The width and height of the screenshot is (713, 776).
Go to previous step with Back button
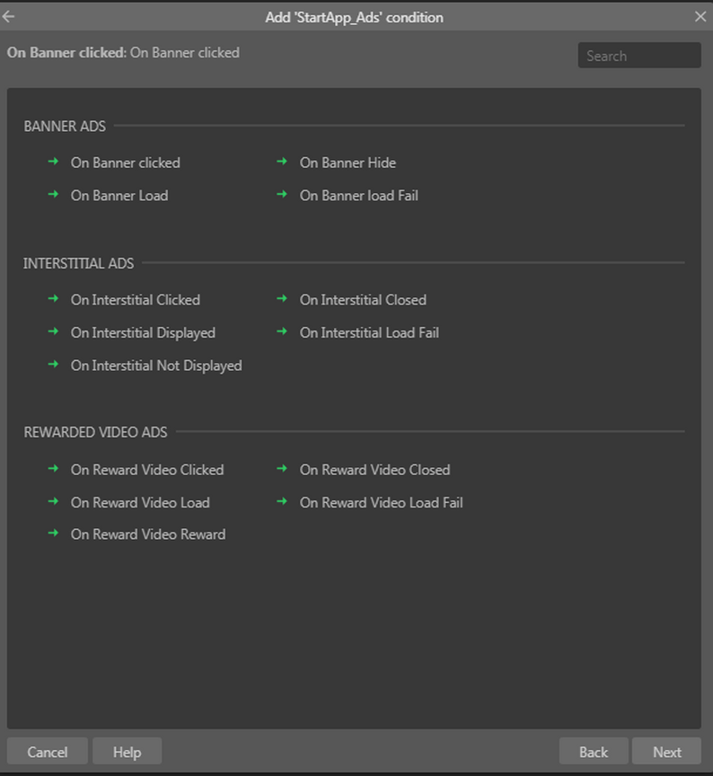point(594,751)
